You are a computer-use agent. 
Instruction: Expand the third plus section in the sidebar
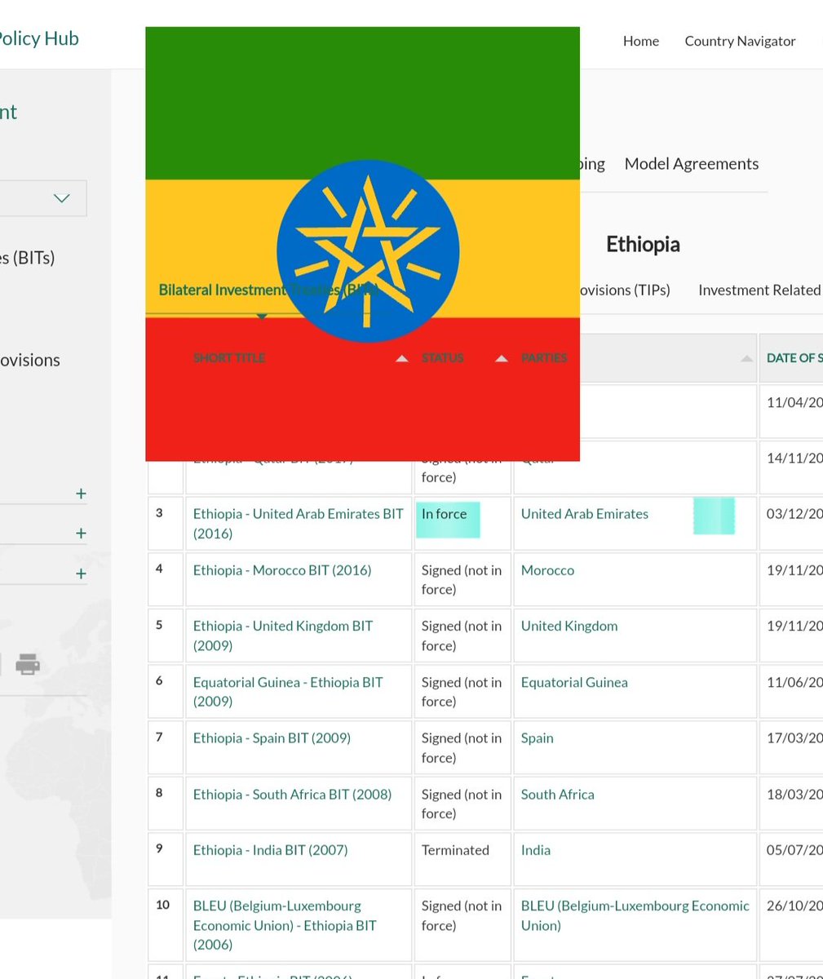click(81, 574)
